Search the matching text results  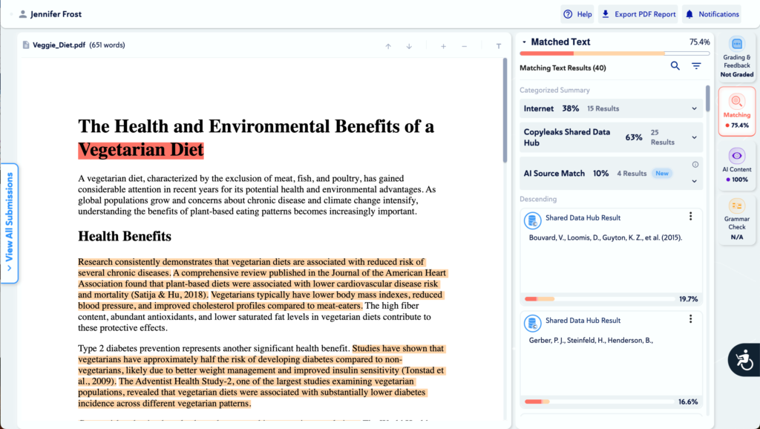pyautogui.click(x=675, y=66)
